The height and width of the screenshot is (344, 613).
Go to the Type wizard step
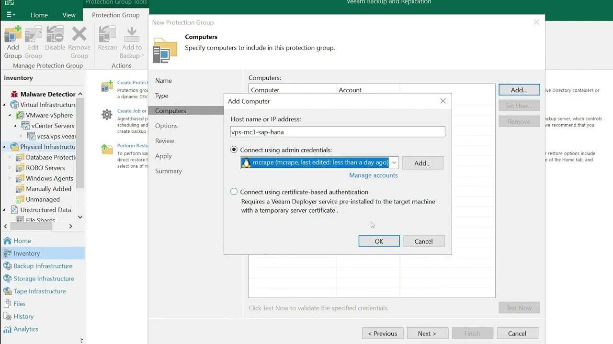(x=162, y=96)
